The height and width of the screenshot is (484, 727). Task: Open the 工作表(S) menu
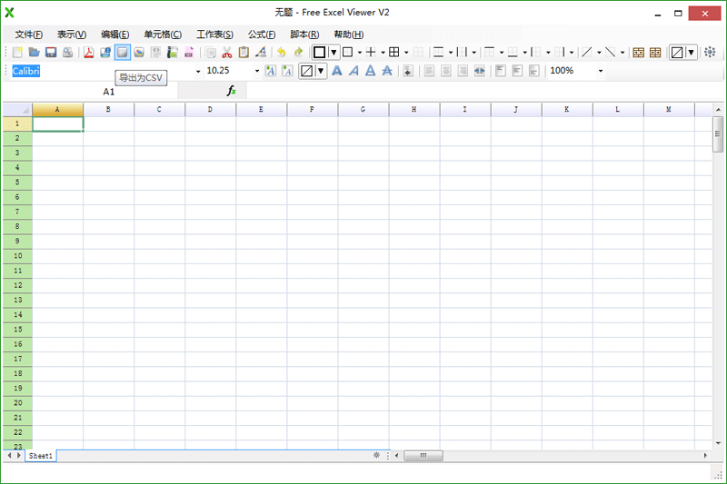click(214, 35)
